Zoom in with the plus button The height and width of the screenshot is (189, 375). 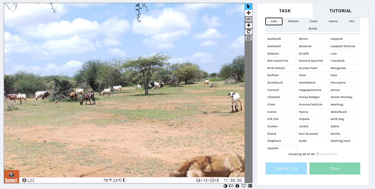coord(249,26)
